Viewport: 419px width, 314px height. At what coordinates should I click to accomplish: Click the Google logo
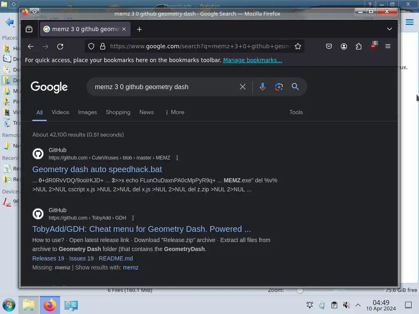coord(49,87)
